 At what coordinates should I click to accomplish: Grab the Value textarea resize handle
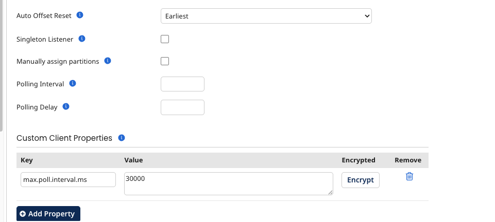[x=330, y=193]
